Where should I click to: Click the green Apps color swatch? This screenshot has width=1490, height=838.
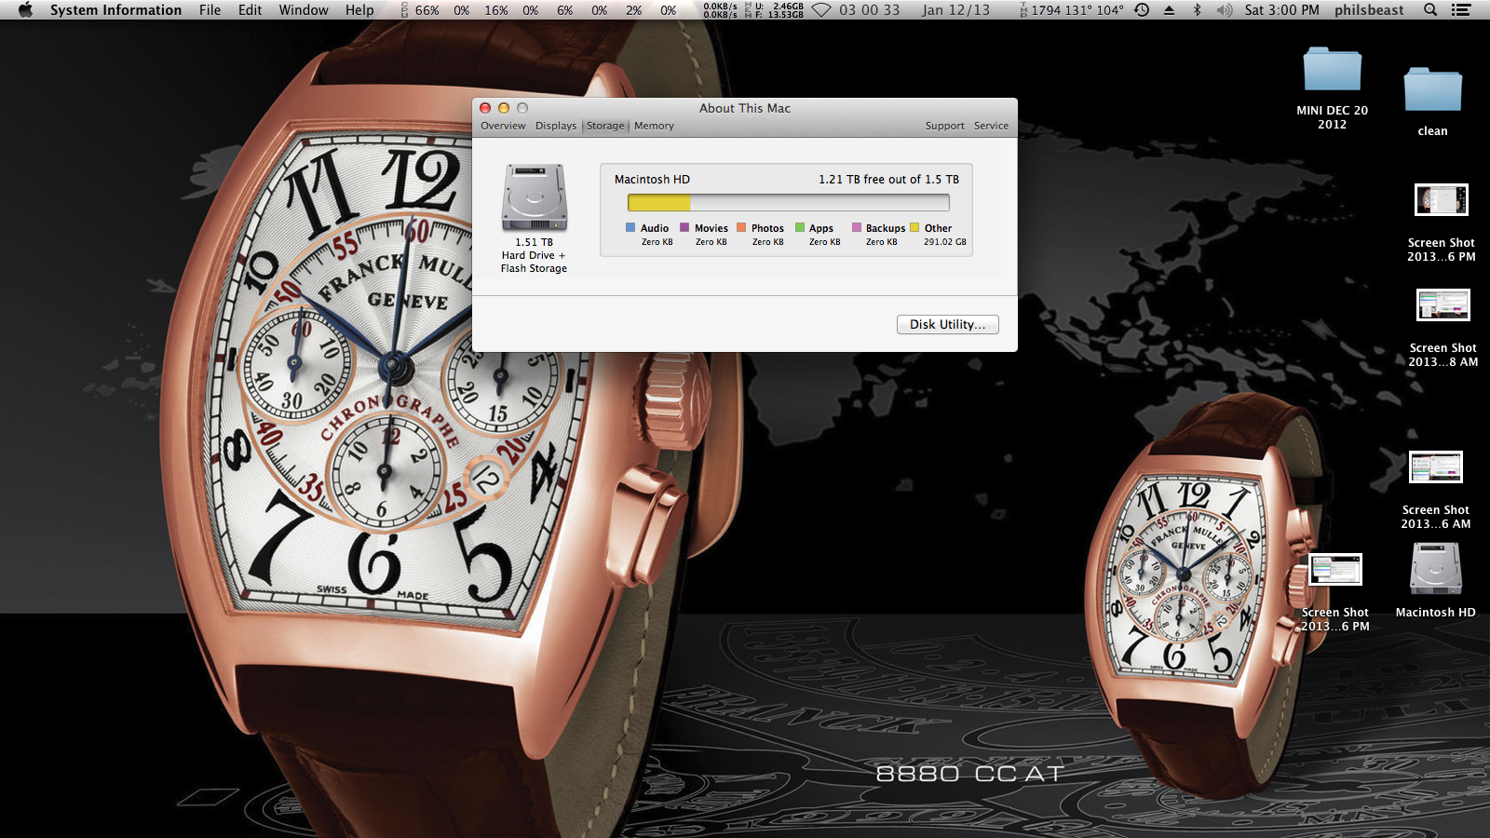coord(800,227)
